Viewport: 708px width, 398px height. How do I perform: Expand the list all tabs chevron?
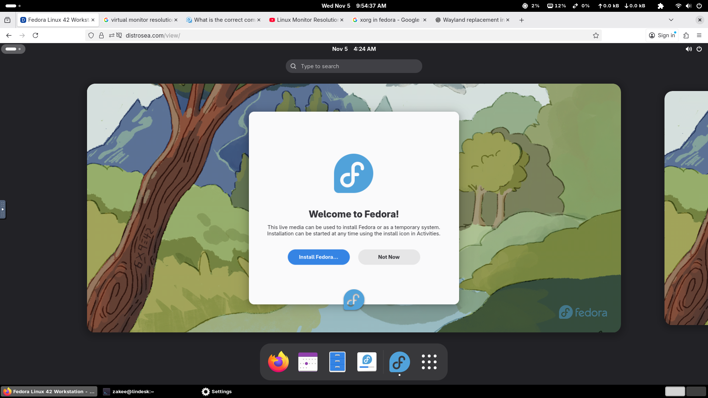(671, 20)
